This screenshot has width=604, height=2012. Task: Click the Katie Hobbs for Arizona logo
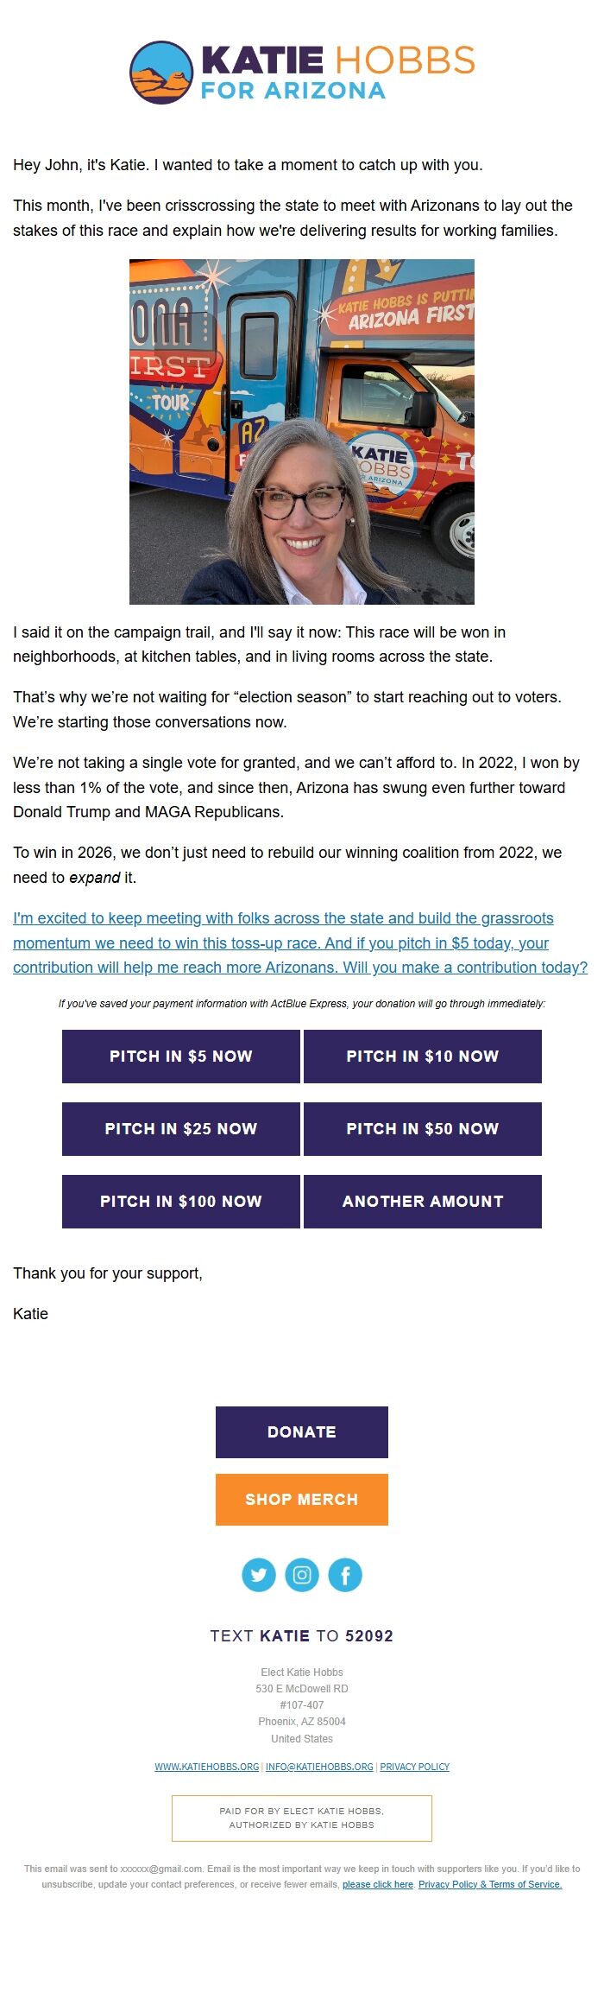(x=302, y=73)
